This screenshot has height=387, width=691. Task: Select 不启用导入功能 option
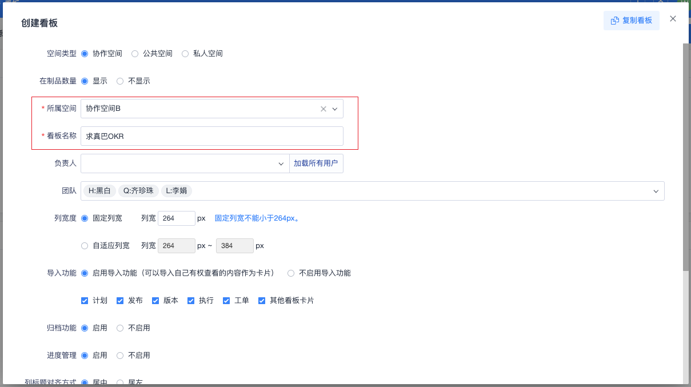(291, 273)
